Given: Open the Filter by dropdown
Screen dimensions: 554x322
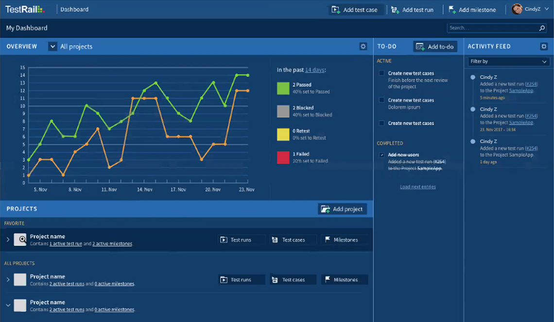Looking at the screenshot, I should (508, 61).
